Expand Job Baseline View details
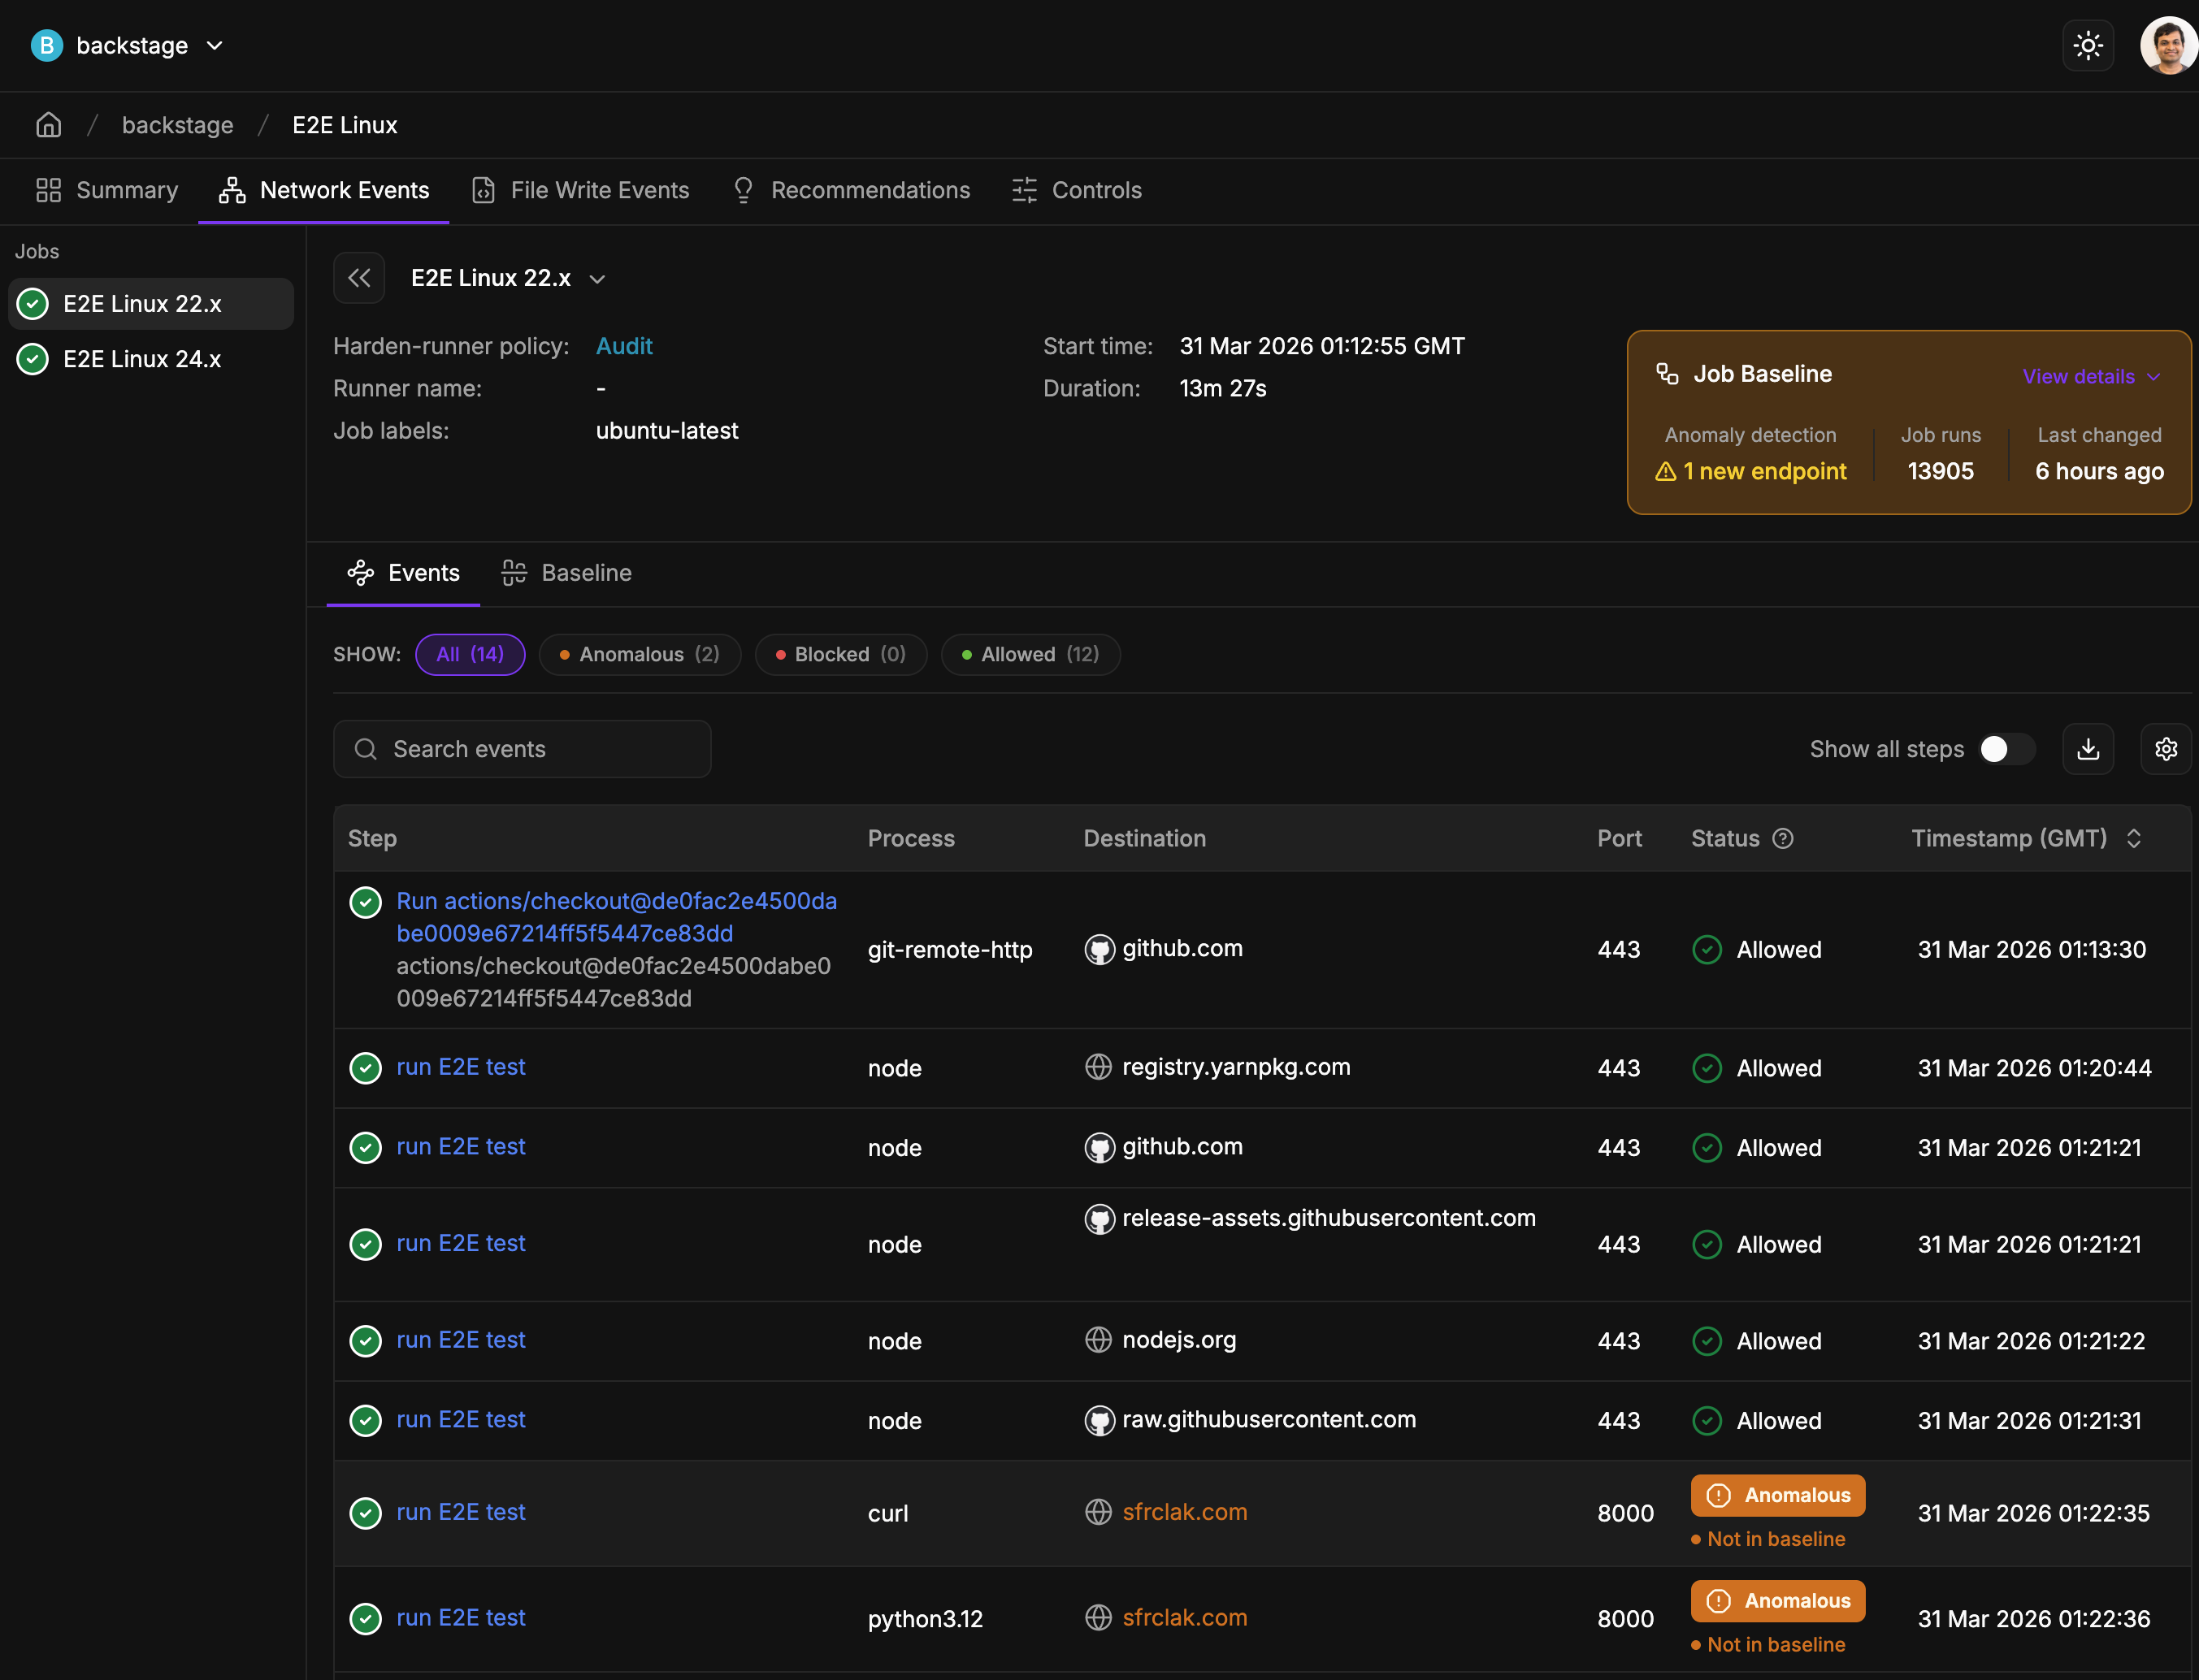2199x1680 pixels. pos(2090,376)
